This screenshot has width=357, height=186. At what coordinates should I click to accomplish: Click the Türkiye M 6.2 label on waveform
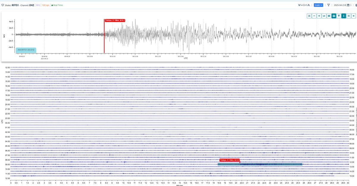(x=115, y=20)
